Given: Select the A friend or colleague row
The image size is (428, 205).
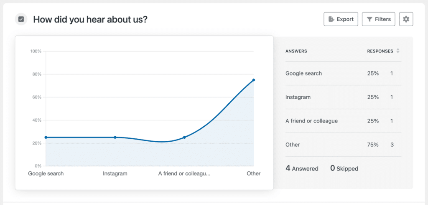Looking at the screenshot, I should [x=344, y=120].
